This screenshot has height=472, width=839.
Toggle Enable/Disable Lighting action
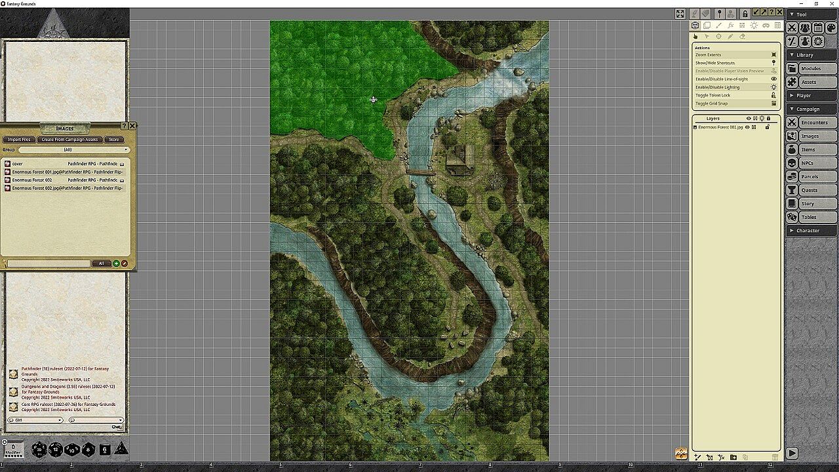coord(735,87)
